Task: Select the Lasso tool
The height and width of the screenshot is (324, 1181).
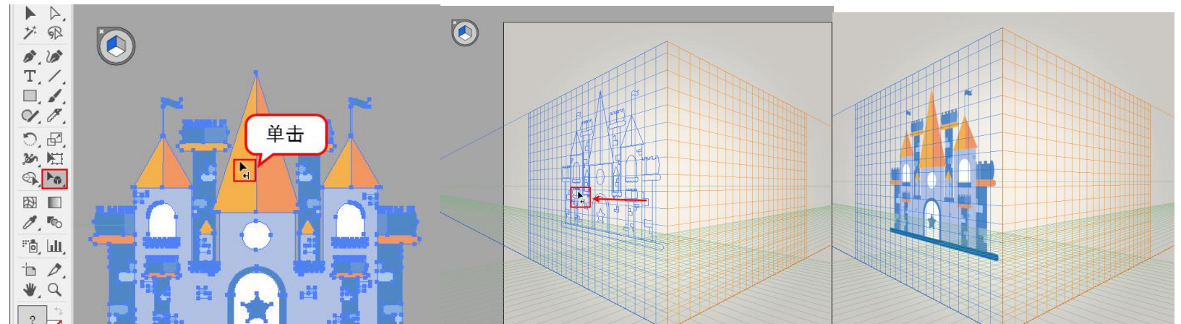Action: [55, 33]
